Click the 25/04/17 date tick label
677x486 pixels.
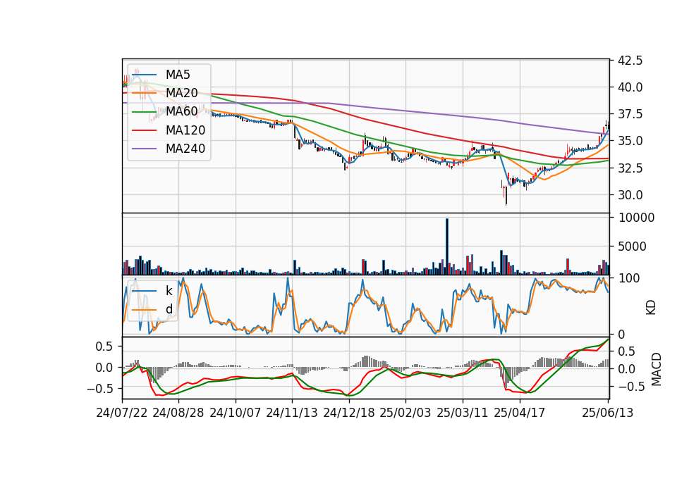coord(520,413)
